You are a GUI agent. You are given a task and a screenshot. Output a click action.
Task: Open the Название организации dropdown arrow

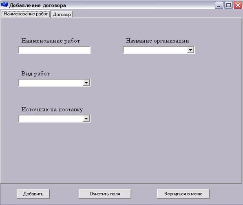[190, 50]
